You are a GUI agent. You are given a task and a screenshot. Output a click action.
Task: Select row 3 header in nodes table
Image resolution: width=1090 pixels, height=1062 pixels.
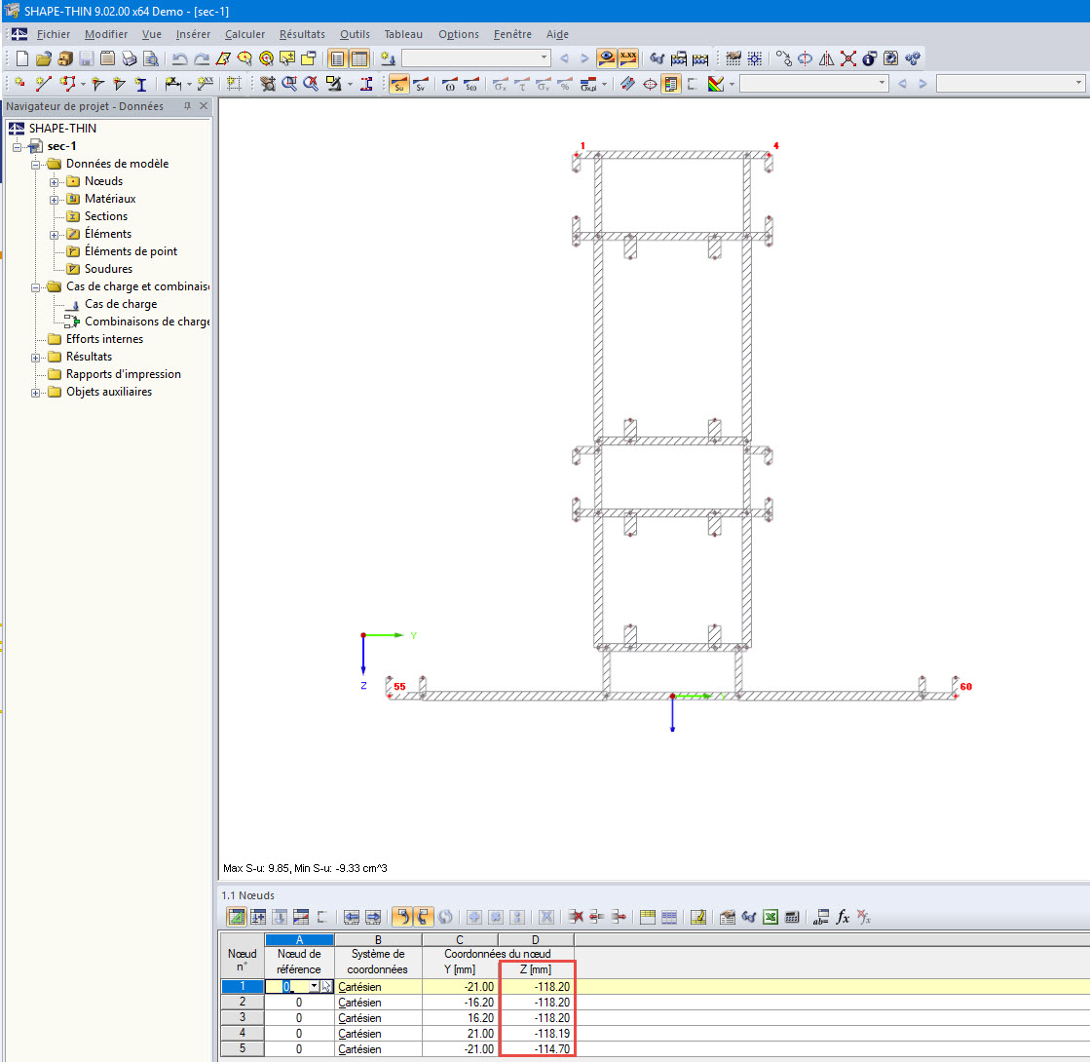pos(242,1017)
